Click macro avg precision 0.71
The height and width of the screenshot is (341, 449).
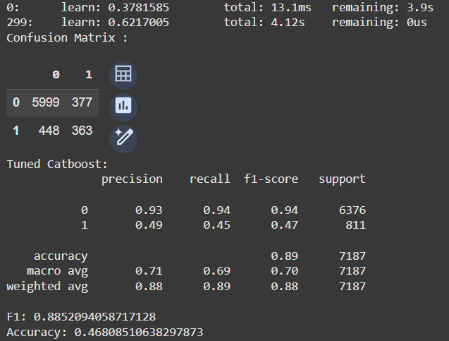coord(149,271)
